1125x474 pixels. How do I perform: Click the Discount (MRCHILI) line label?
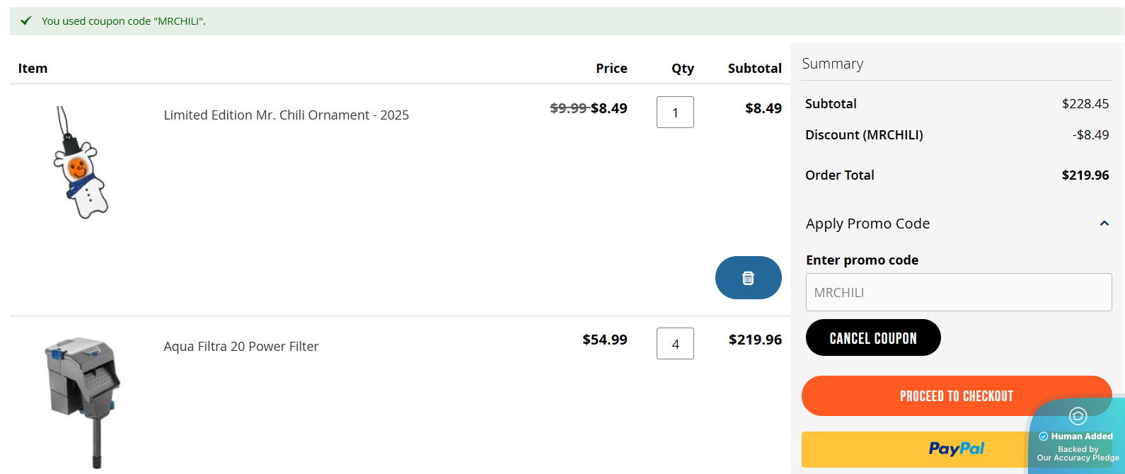point(864,135)
